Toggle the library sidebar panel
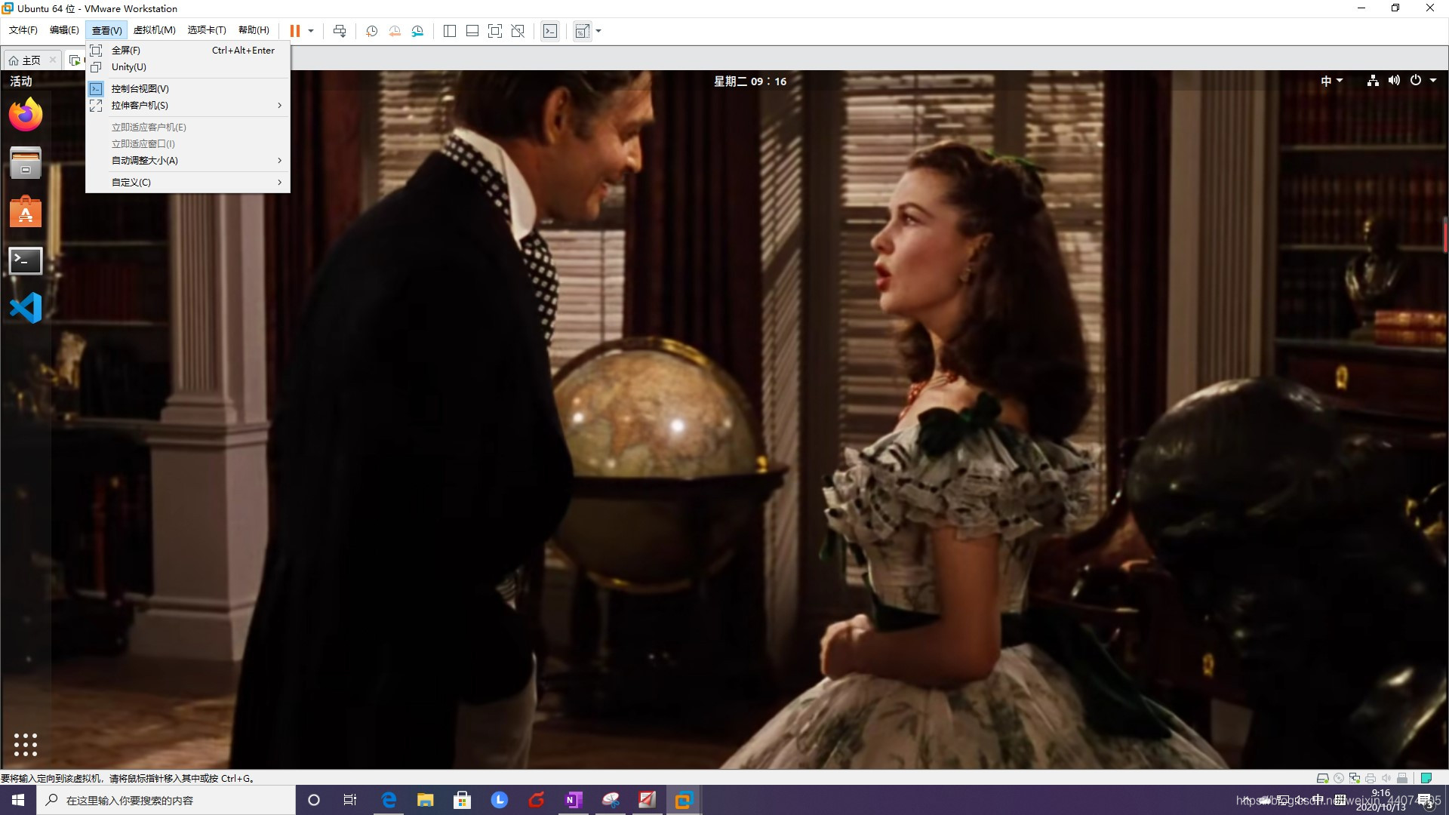This screenshot has height=815, width=1449. 450,31
